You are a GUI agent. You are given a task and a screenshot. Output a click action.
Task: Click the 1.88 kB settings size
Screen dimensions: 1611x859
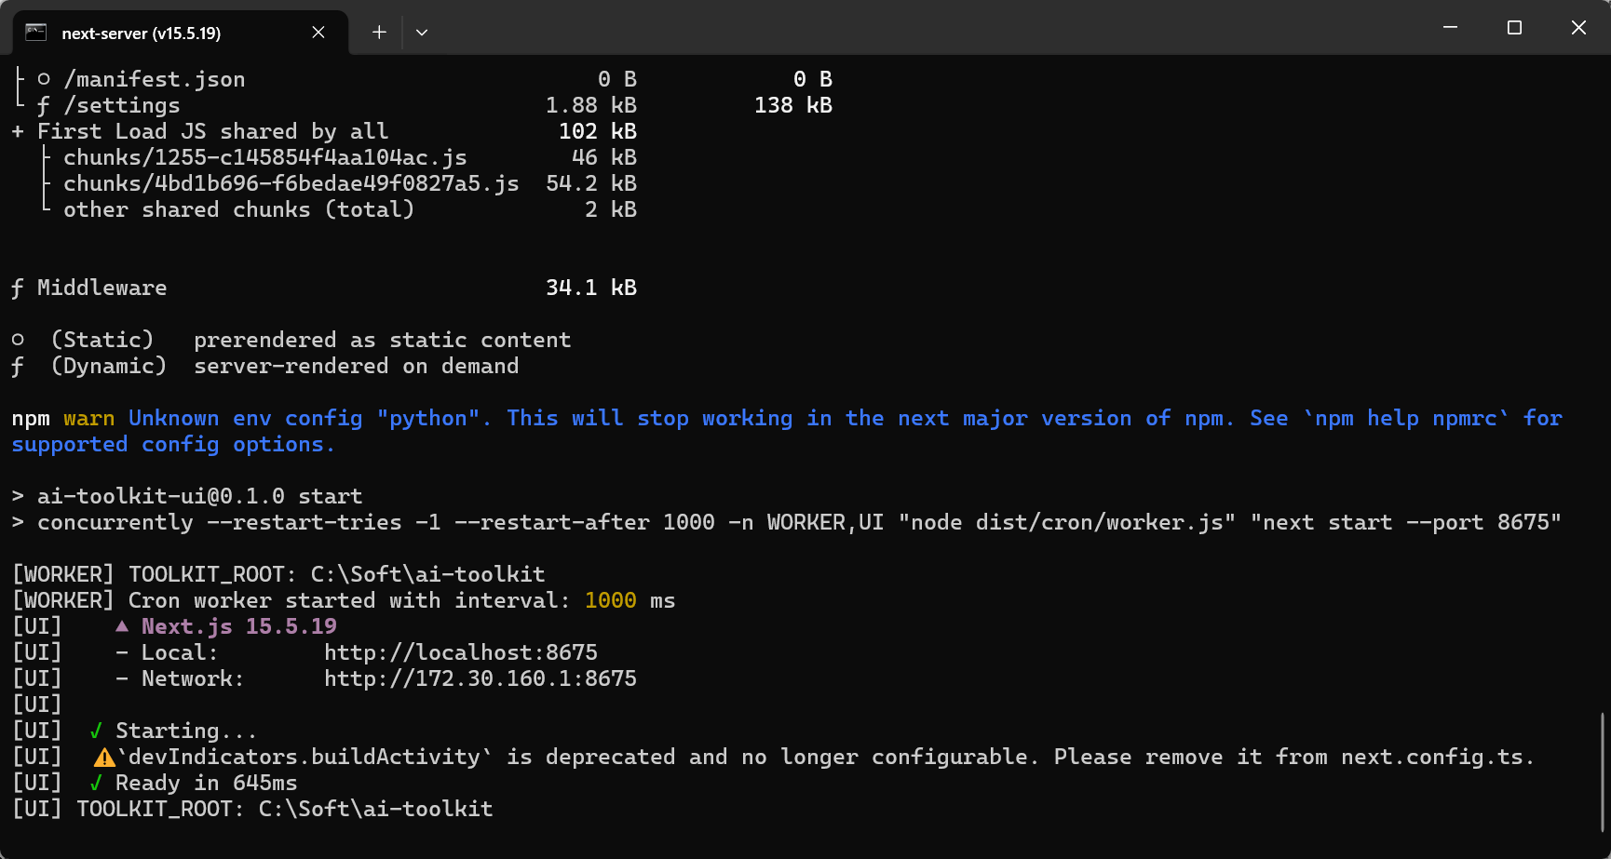591,105
